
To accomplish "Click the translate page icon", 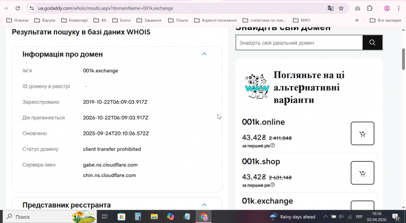I will point(330,8).
